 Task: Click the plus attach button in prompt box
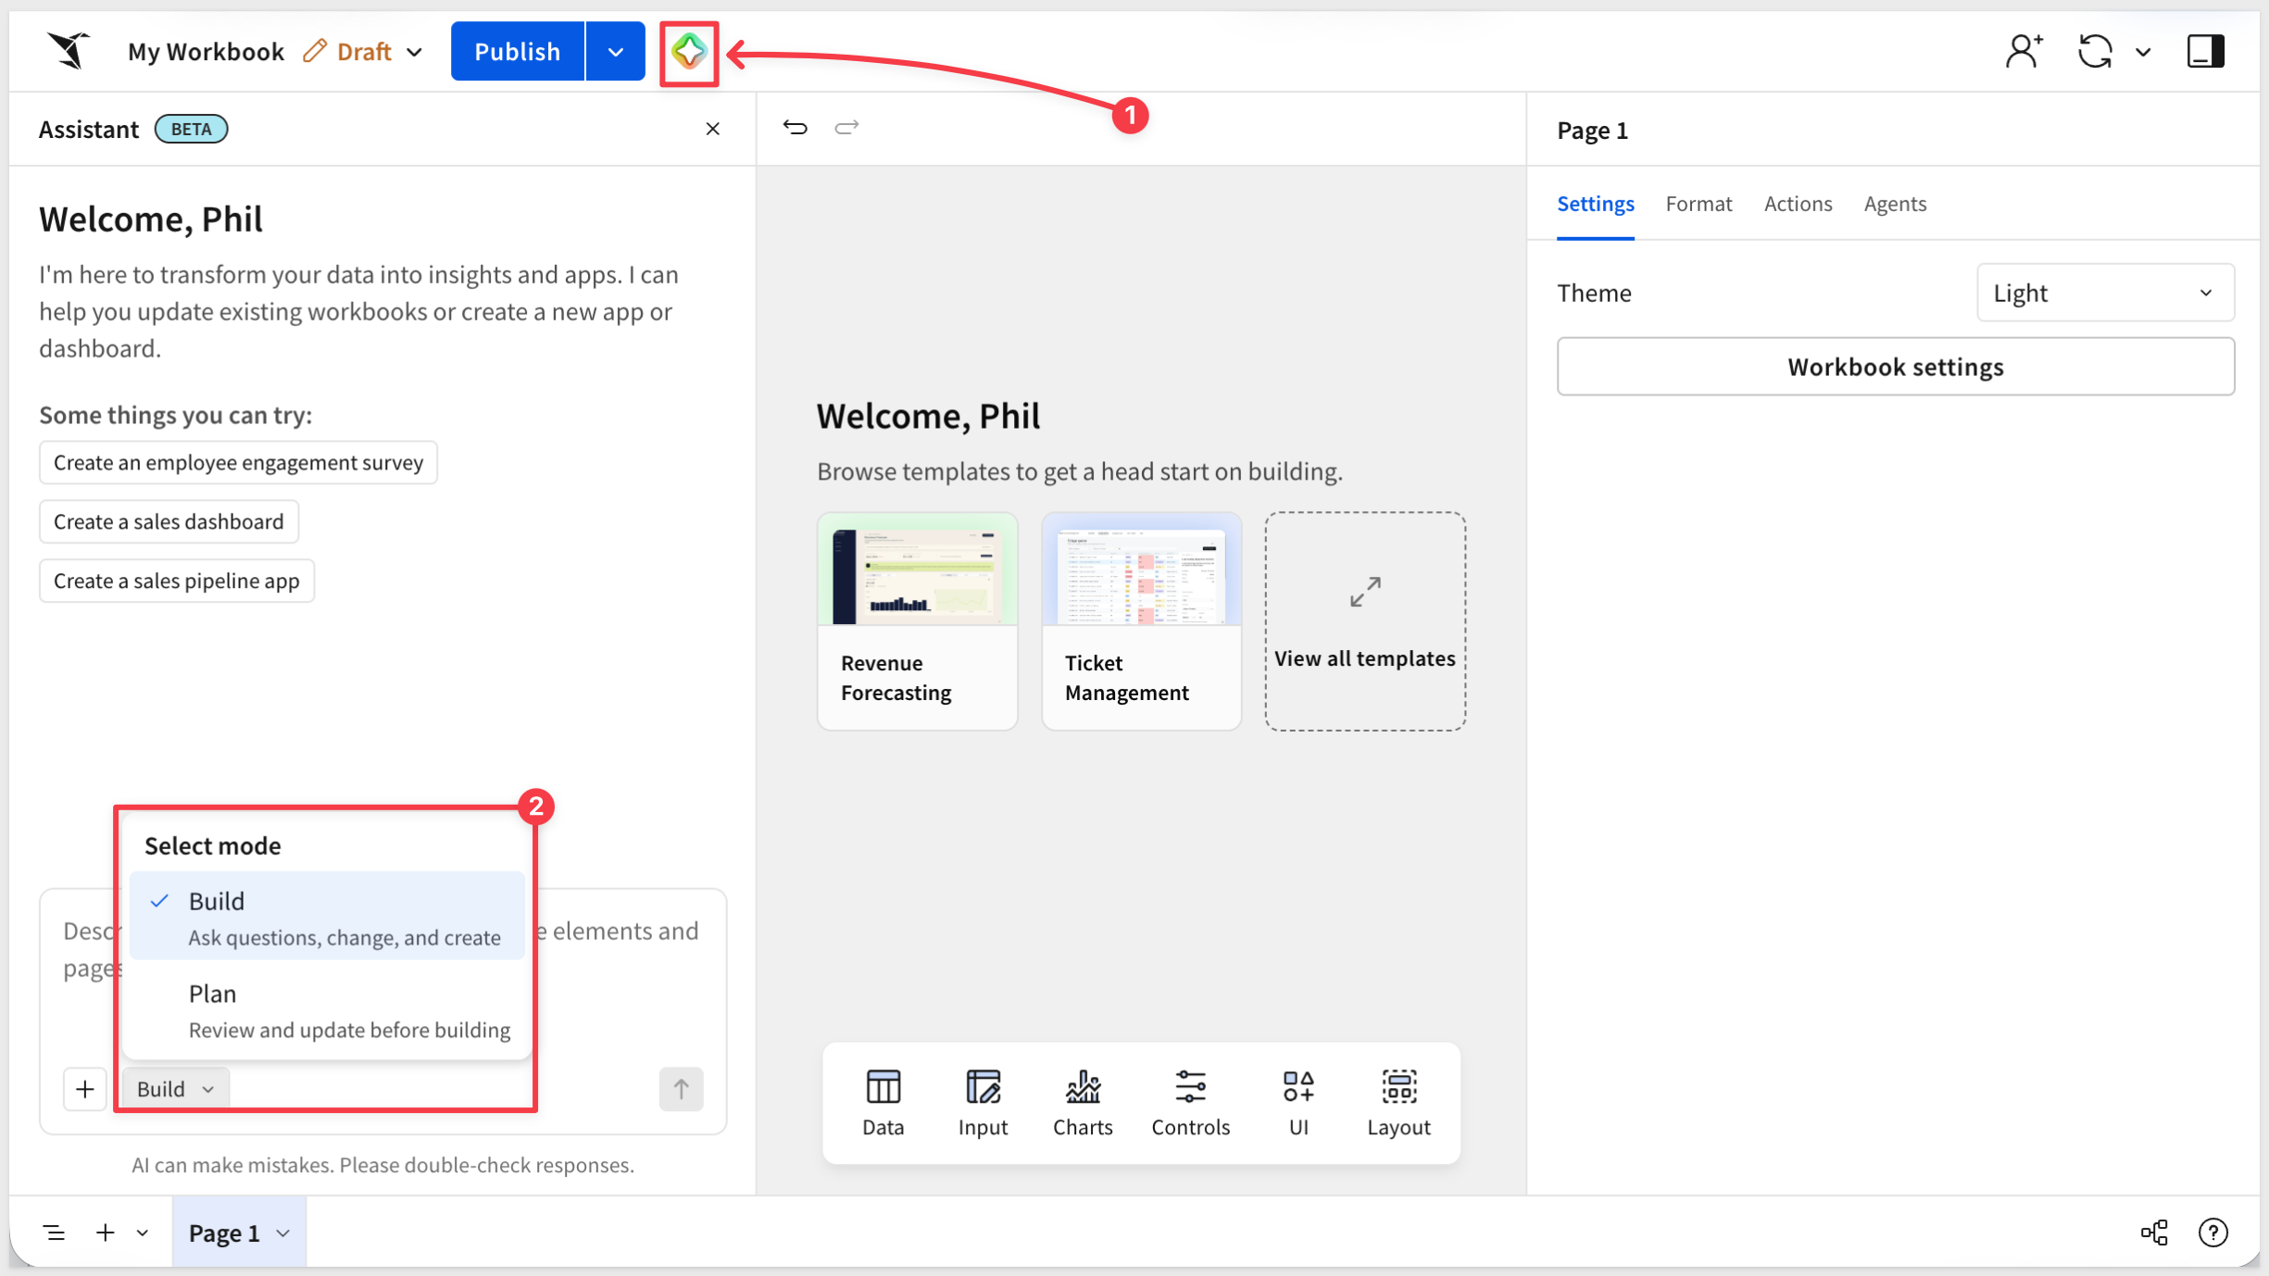pyautogui.click(x=84, y=1089)
